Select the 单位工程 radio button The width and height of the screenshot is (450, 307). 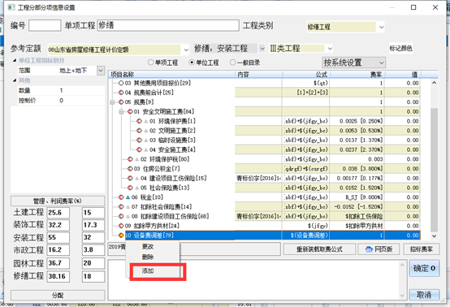(192, 63)
